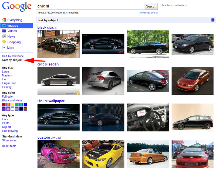Open the black civic si subject heading
The width and height of the screenshot is (216, 172).
tap(48, 27)
